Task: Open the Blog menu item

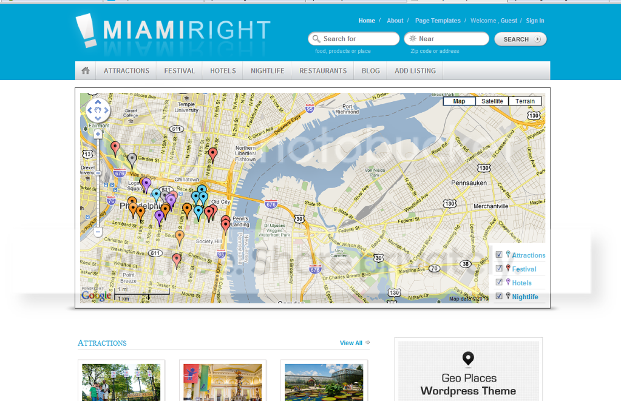Action: pyautogui.click(x=370, y=71)
